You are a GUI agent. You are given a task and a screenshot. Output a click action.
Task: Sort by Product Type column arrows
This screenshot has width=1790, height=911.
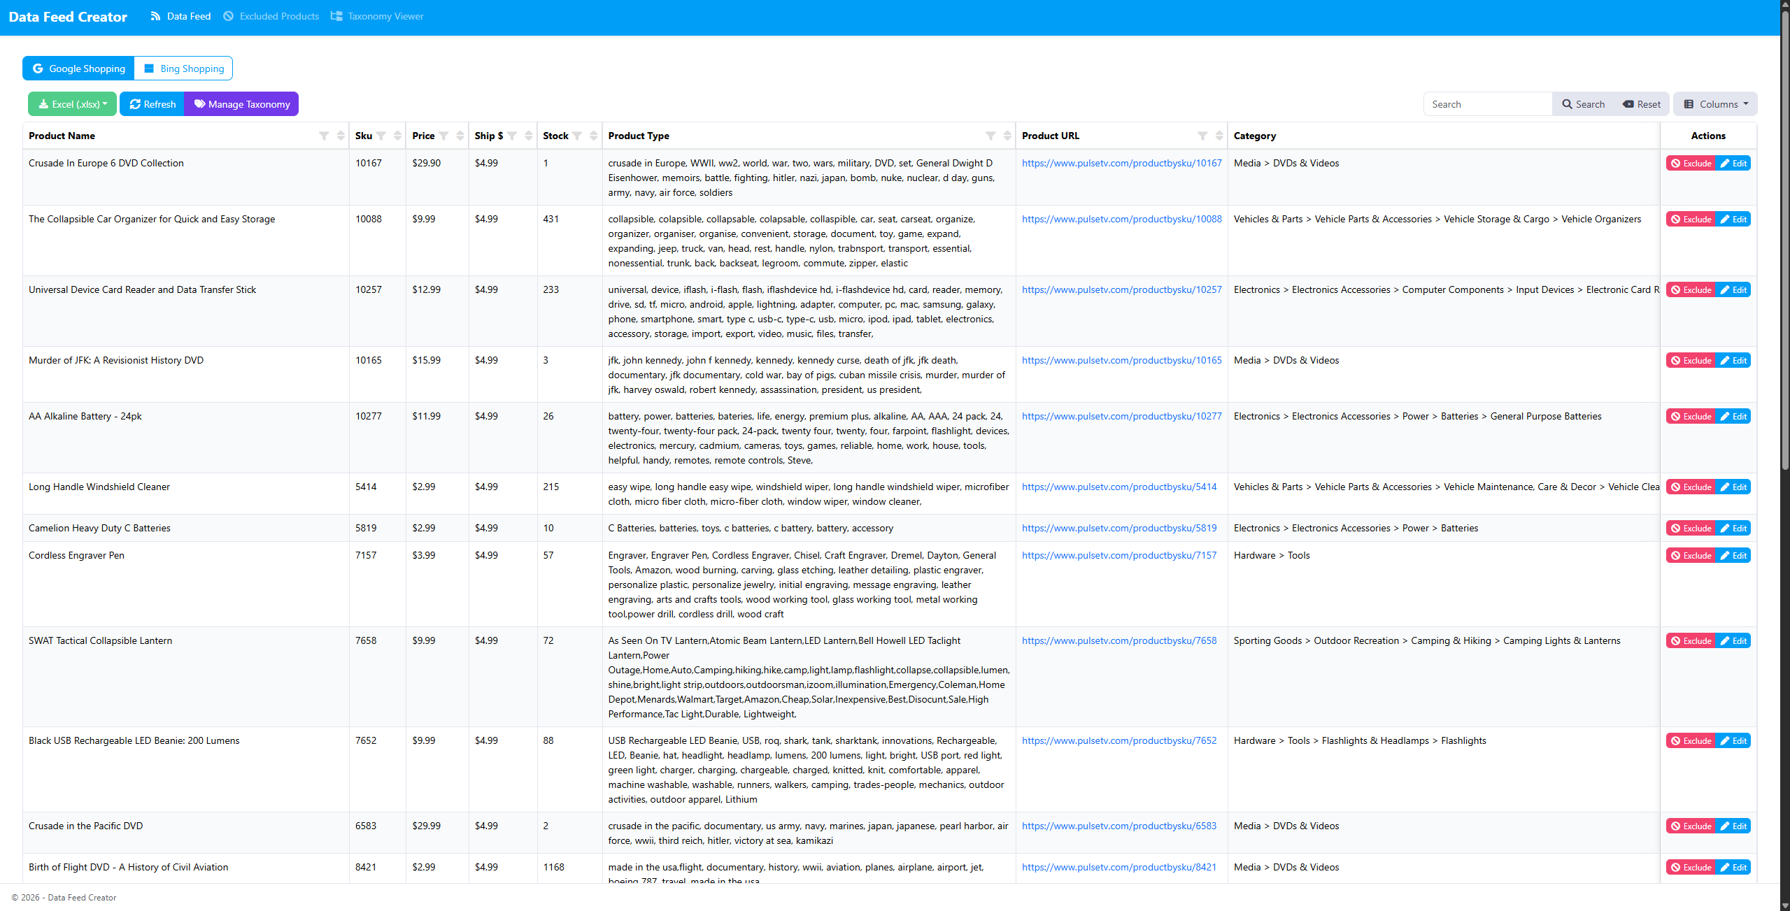tap(1007, 136)
